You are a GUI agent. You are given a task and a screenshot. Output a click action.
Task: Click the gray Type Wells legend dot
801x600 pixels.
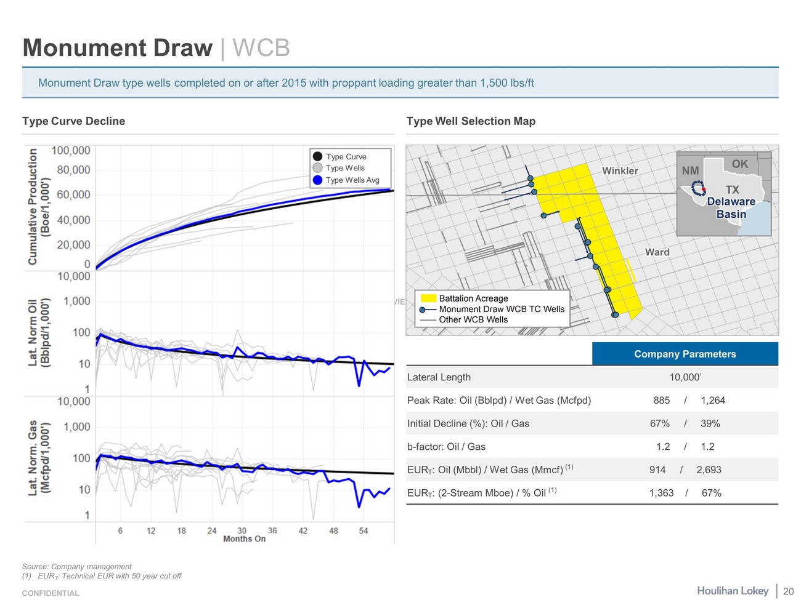pyautogui.click(x=317, y=168)
